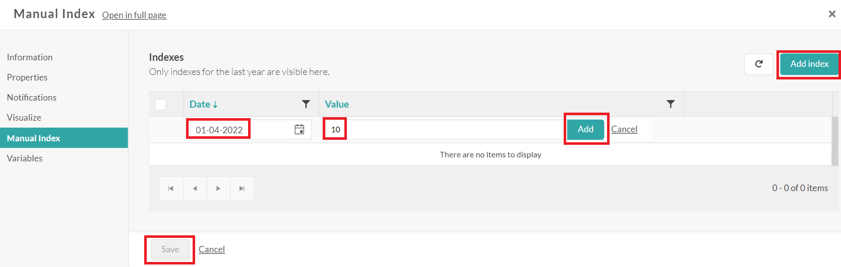Open the Date column filter
This screenshot has width=841, height=267.
[x=306, y=104]
